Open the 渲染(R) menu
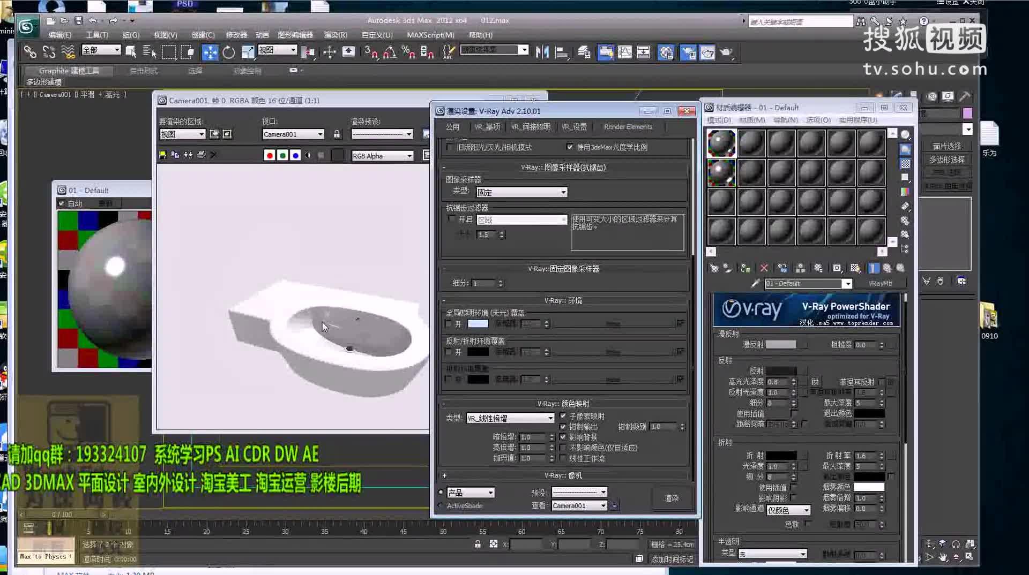This screenshot has height=575, width=1029. [x=335, y=35]
